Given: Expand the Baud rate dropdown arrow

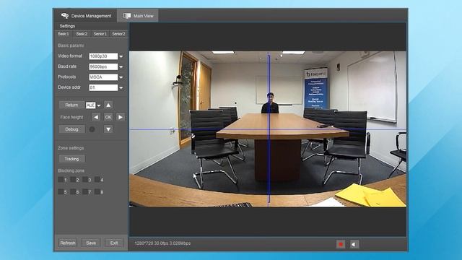Looking at the screenshot, I should (x=121, y=67).
